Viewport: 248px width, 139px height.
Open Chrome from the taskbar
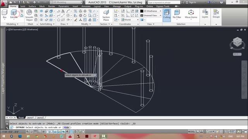[x=36, y=136]
